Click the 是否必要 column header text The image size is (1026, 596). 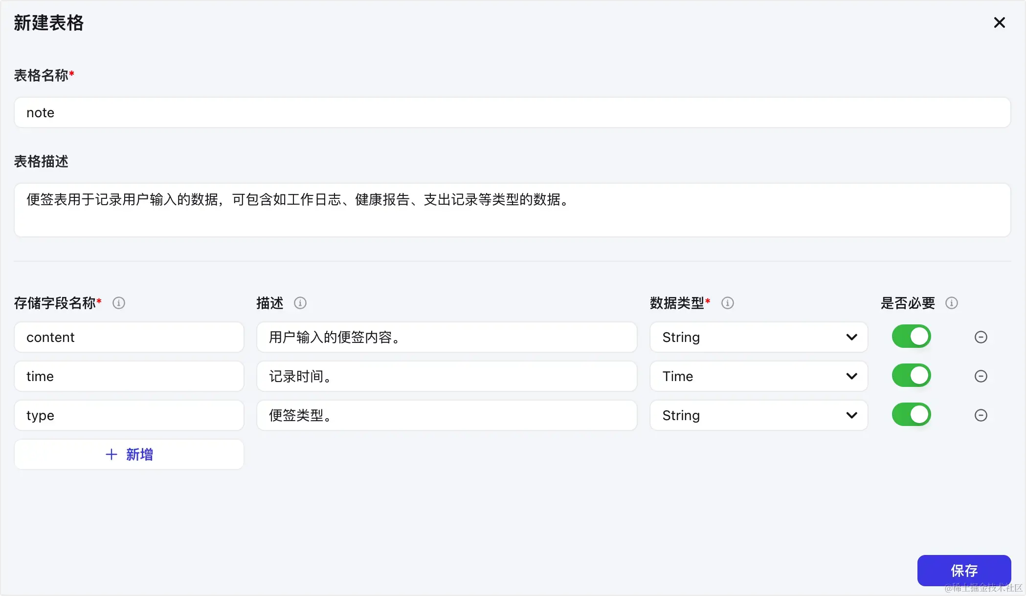pos(908,303)
